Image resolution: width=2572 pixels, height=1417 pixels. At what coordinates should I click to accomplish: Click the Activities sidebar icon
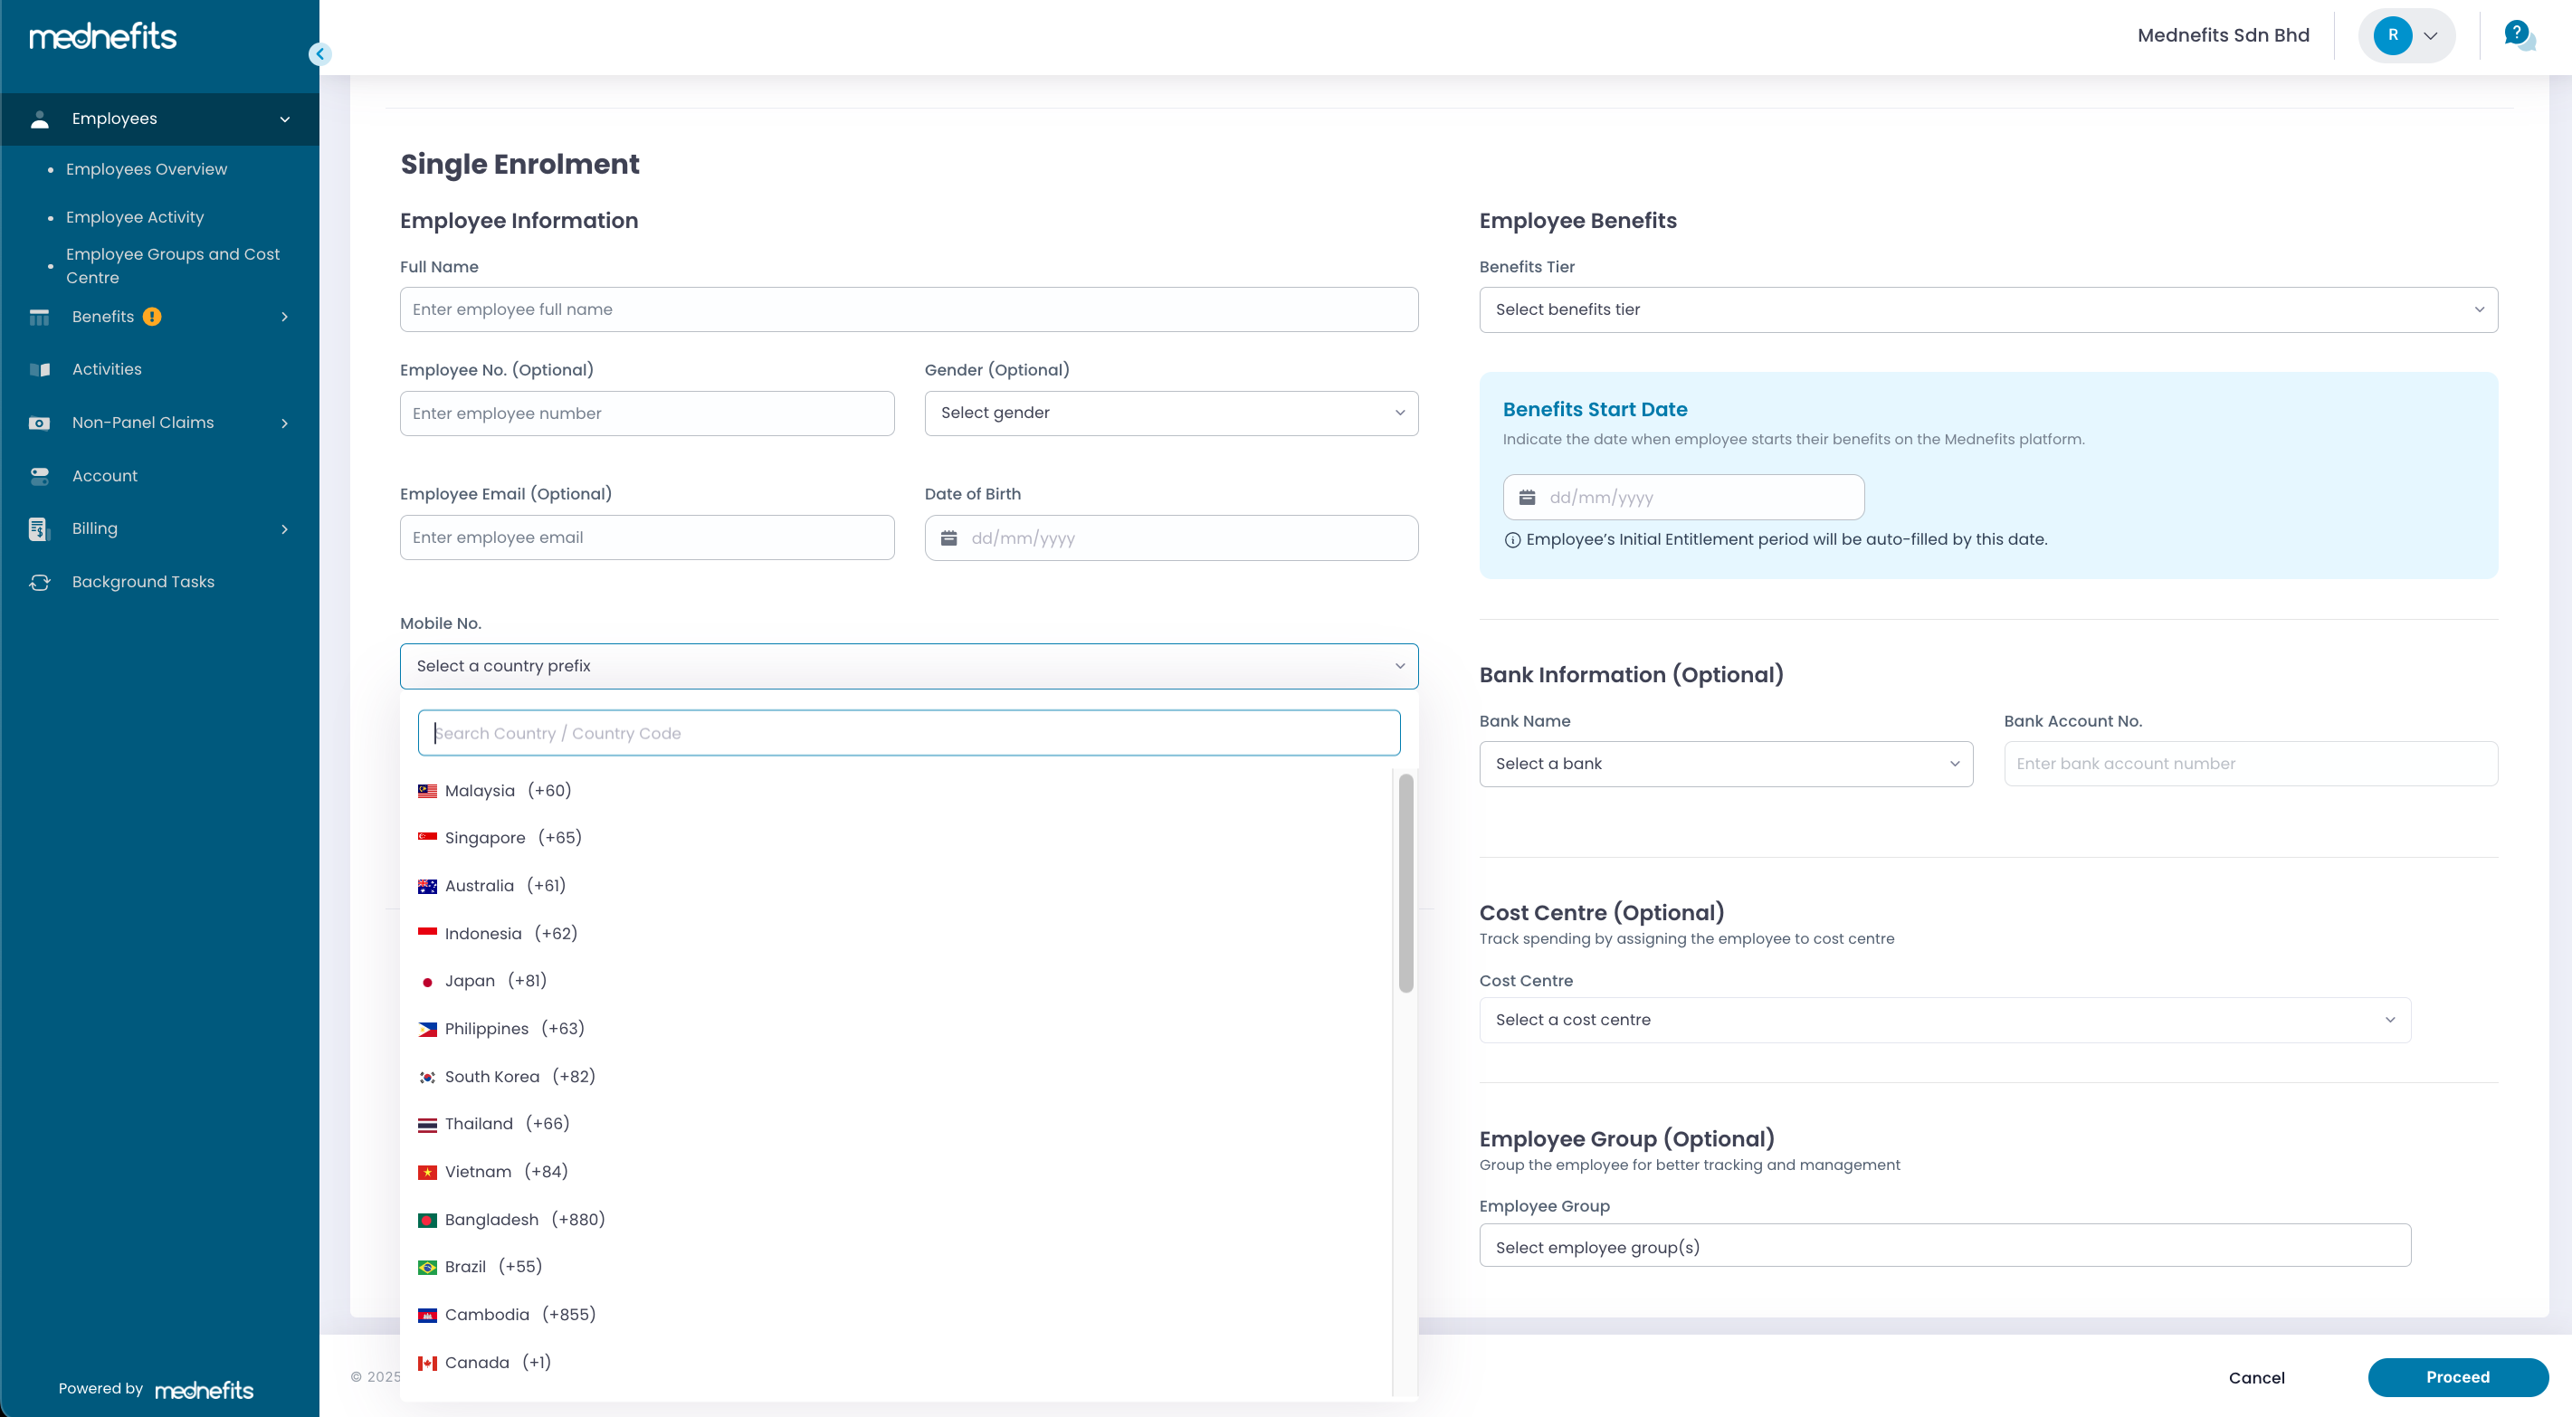tap(40, 369)
